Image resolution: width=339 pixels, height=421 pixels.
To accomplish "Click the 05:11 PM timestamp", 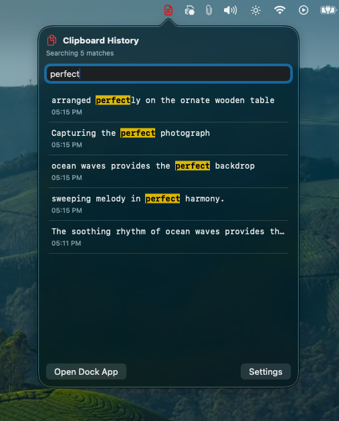I will point(66,243).
